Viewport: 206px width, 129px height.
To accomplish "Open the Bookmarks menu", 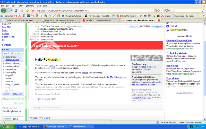I will pos(30,6).
